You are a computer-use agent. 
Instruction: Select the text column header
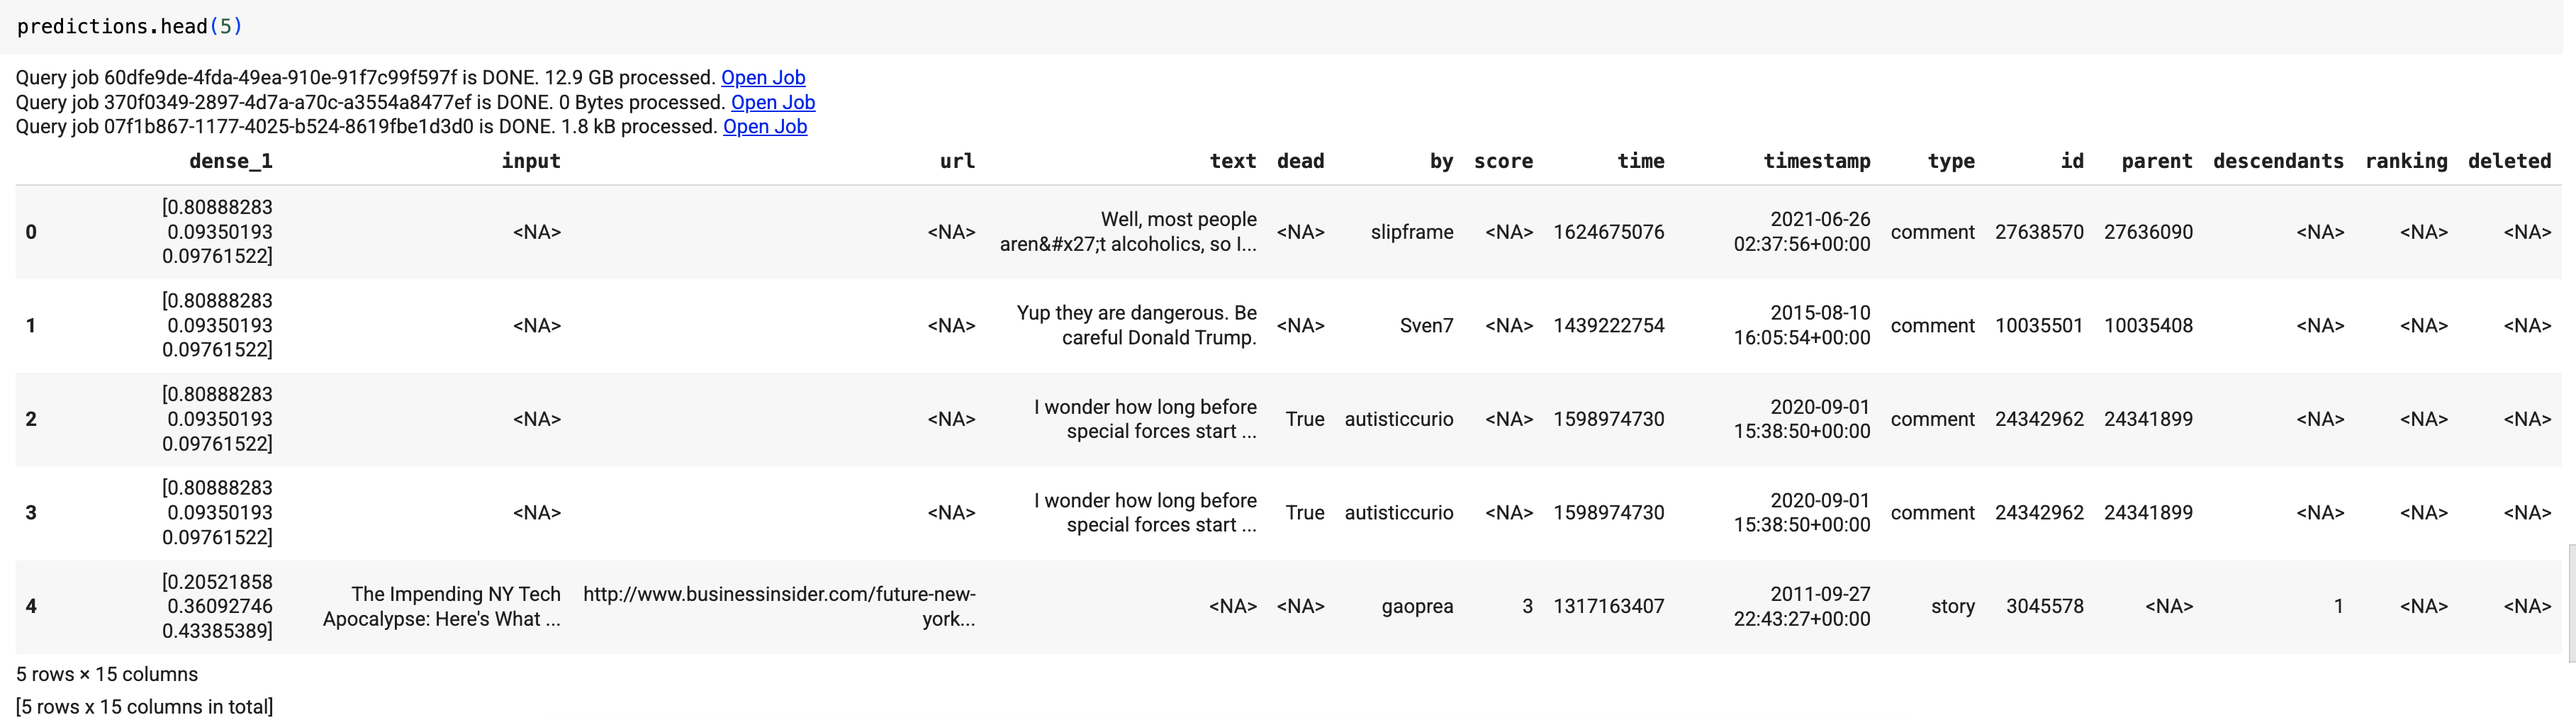(x=1232, y=161)
